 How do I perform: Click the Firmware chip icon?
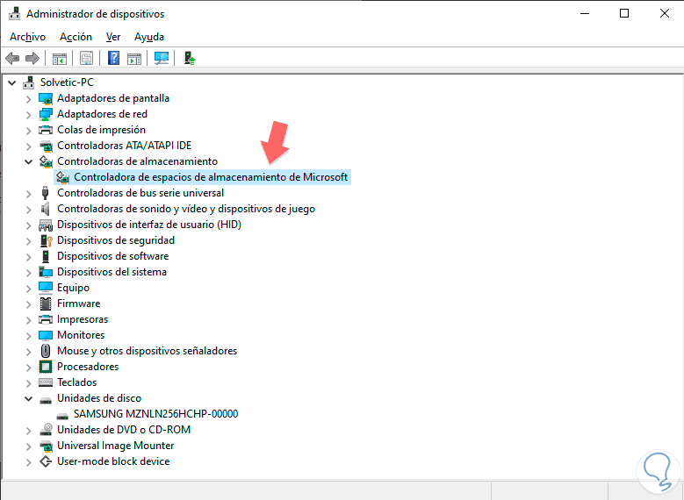click(46, 304)
